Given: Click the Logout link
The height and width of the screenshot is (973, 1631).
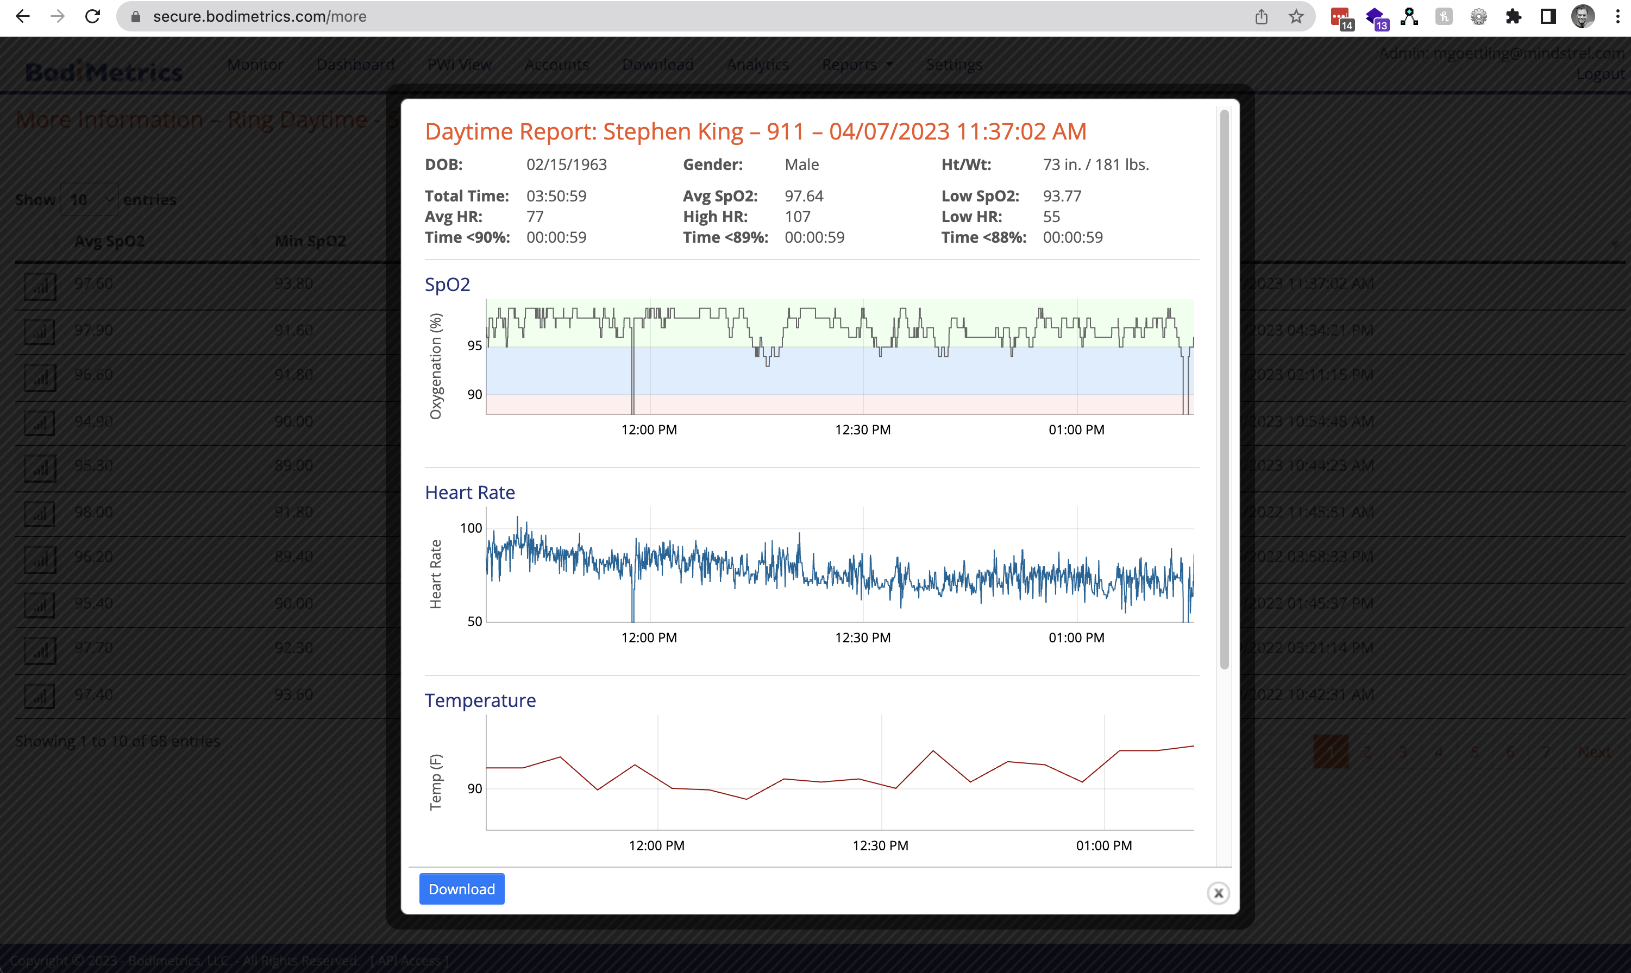Looking at the screenshot, I should 1600,74.
